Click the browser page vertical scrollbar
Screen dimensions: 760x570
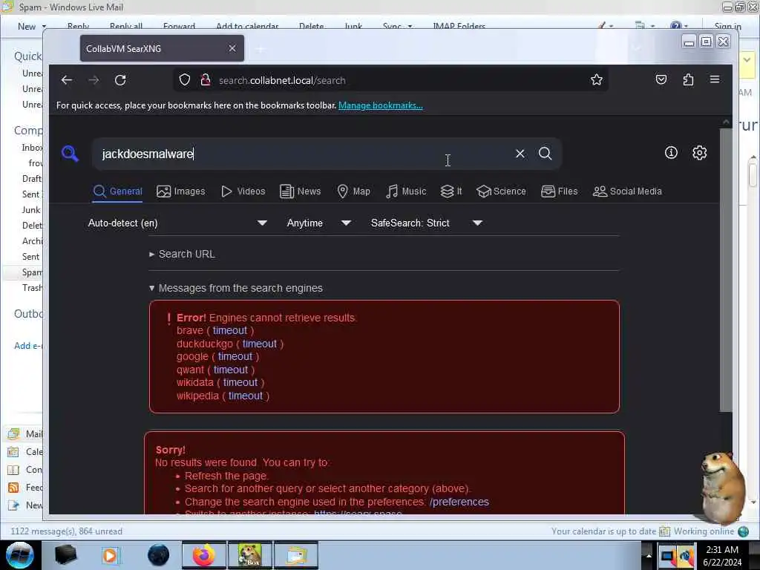pyautogui.click(x=726, y=272)
